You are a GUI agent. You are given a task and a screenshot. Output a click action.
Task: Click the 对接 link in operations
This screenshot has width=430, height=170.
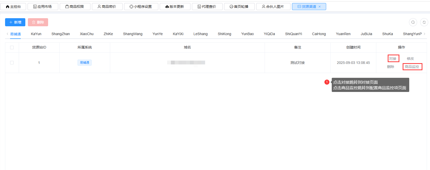click(393, 59)
